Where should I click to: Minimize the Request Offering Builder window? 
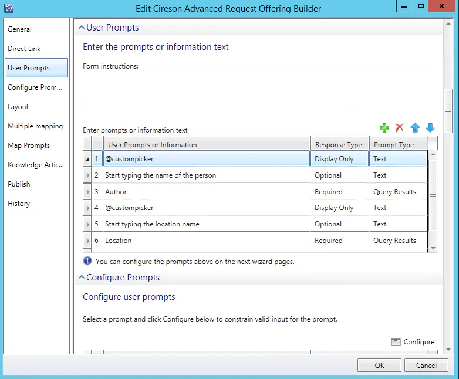click(404, 6)
